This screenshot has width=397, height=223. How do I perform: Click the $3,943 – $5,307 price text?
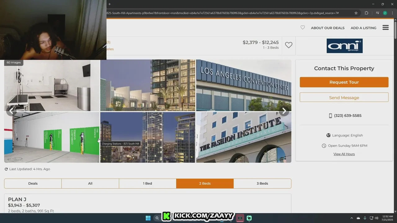coord(24,205)
